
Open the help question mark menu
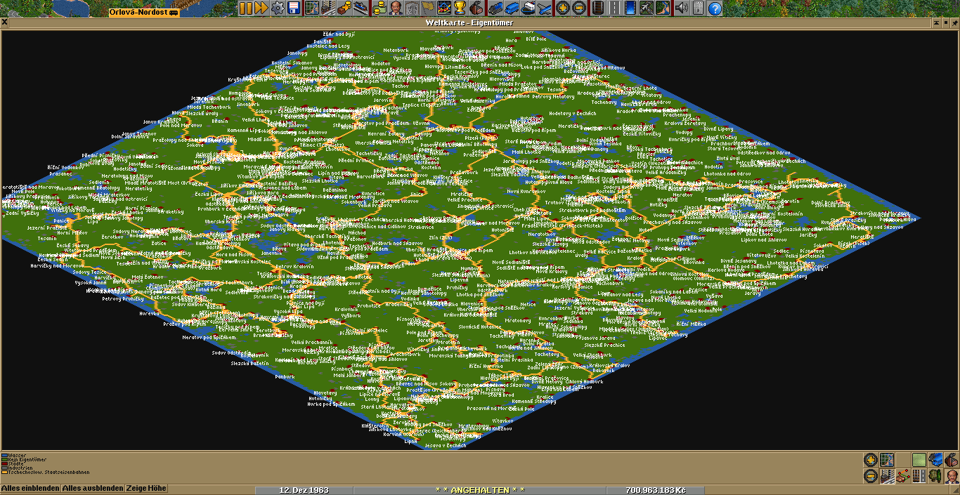715,8
